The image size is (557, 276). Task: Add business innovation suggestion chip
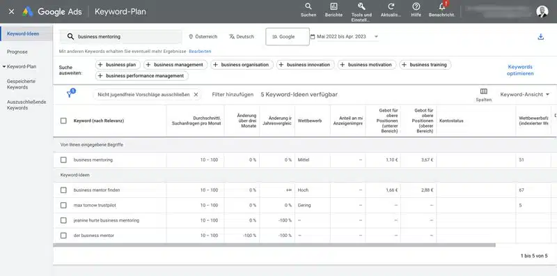click(305, 65)
